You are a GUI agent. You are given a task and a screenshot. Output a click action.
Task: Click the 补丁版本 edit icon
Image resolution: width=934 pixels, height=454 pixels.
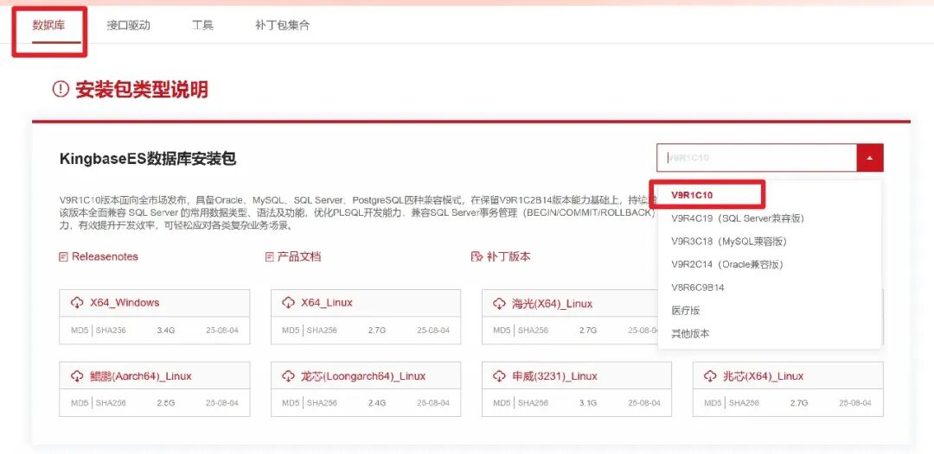pos(476,257)
